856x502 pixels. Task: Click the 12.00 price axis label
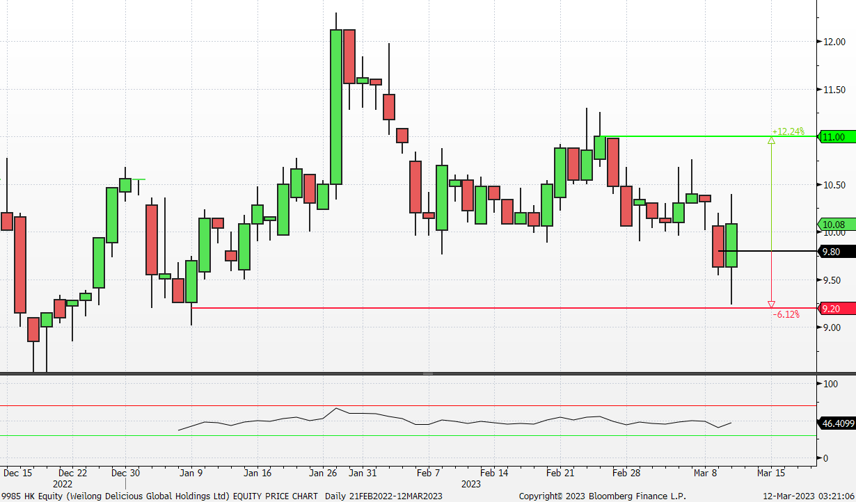(834, 42)
